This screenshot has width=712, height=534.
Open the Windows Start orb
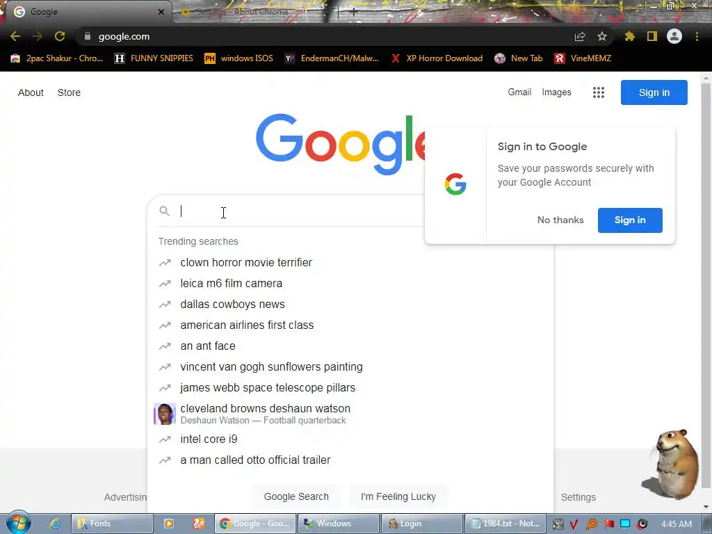[19, 523]
